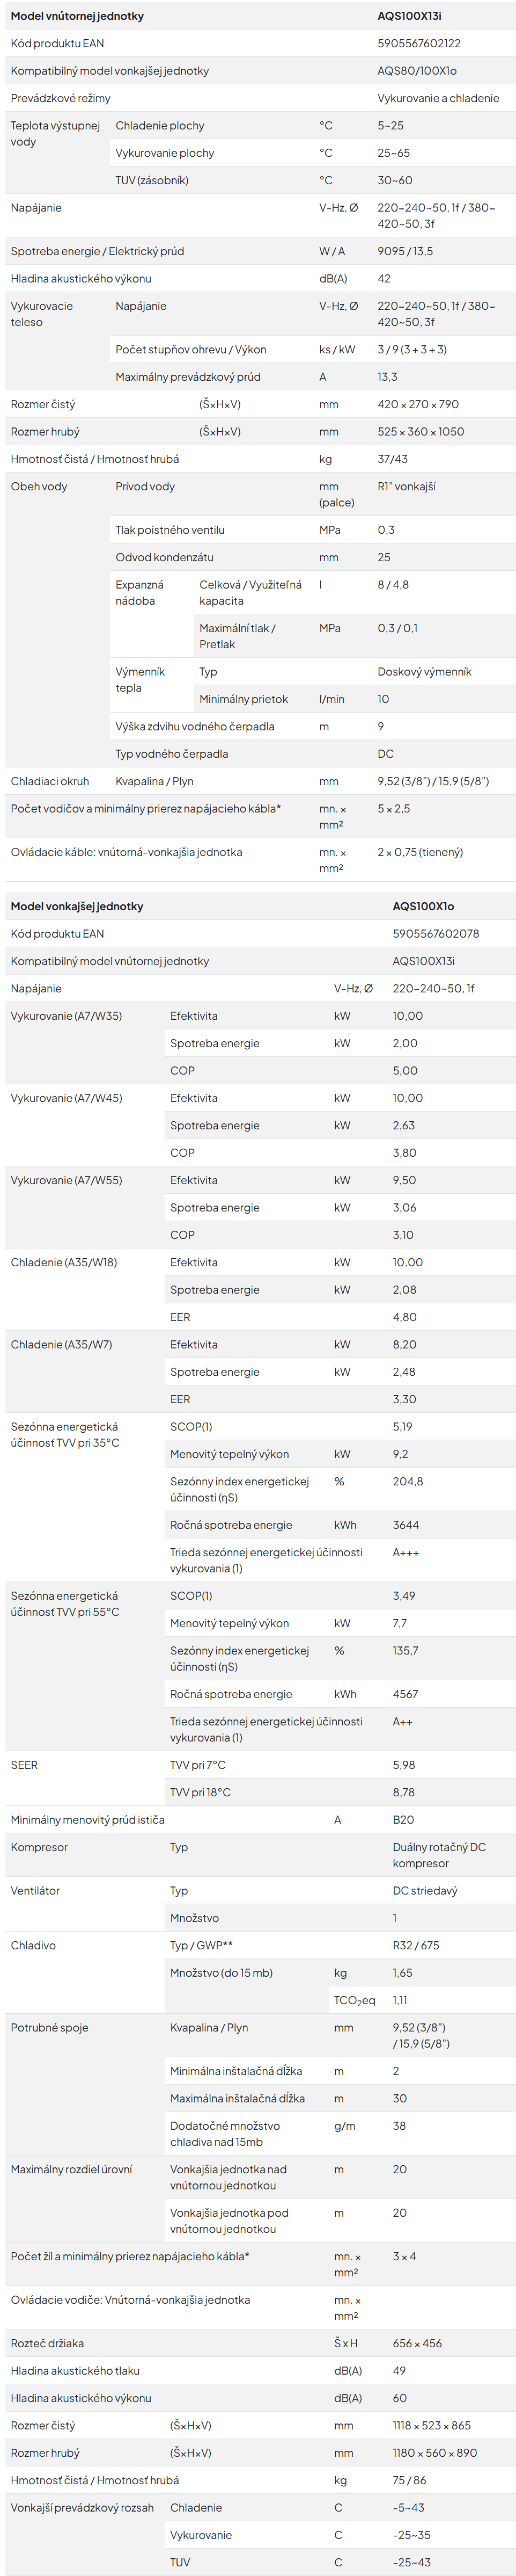Viewport: 516px width, 2576px height.
Task: Click the 'Potrubné spoje' row label
Action: coord(49,2027)
